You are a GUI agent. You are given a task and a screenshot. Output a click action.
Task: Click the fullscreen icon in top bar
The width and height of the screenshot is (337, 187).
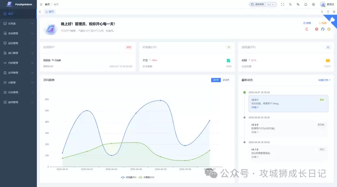[x=282, y=4]
